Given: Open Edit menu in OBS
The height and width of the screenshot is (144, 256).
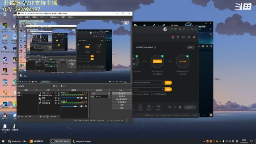Looking at the screenshot, I should pos(28,17).
